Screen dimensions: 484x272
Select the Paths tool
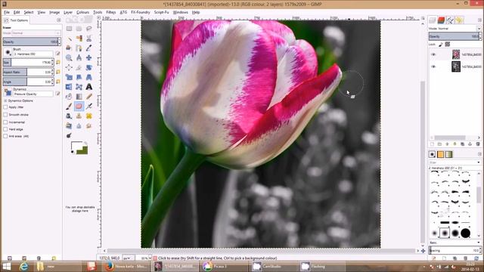[79, 48]
